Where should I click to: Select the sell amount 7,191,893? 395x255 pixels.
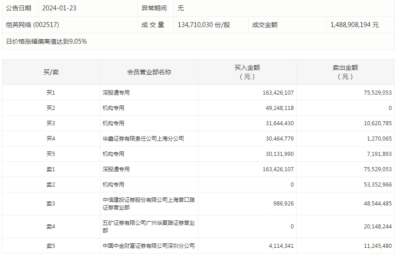(379, 154)
